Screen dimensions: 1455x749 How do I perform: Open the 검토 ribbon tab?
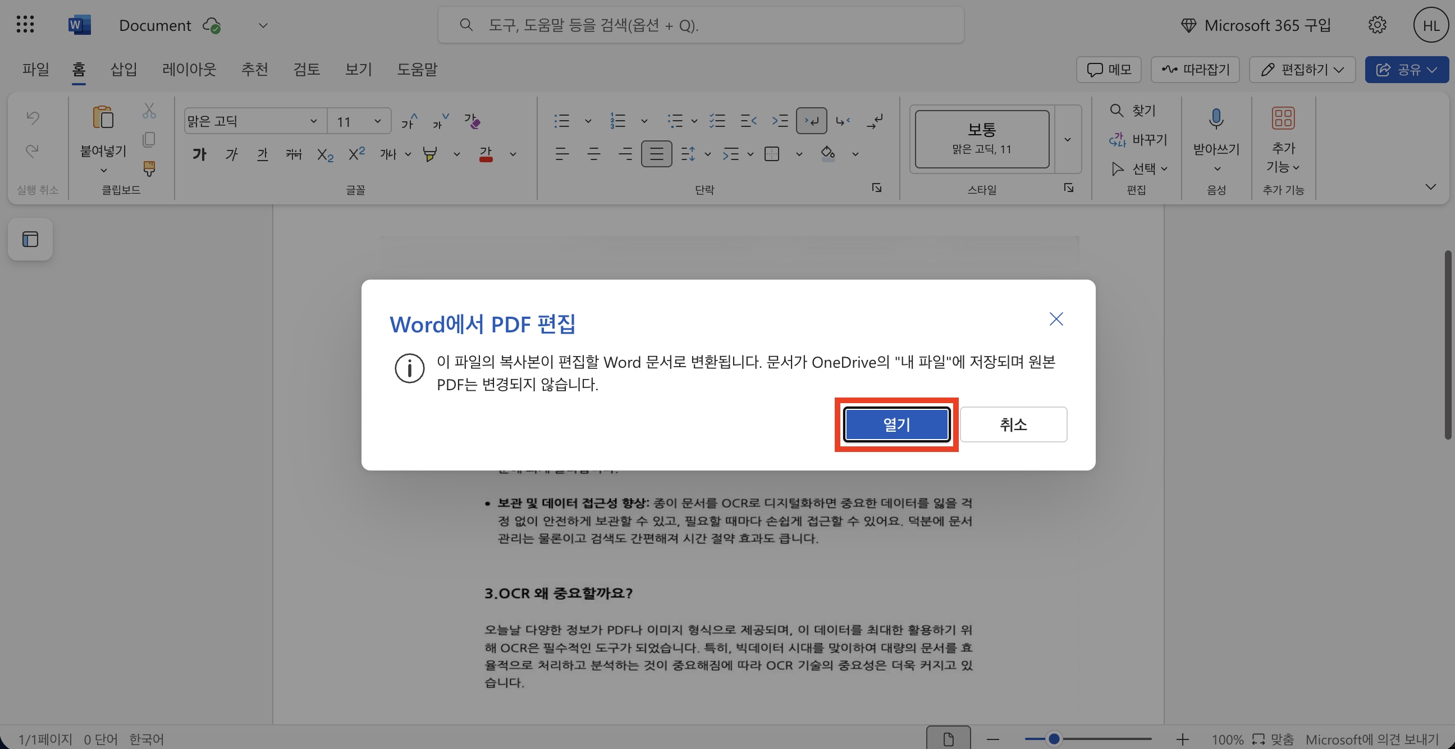coord(306,69)
